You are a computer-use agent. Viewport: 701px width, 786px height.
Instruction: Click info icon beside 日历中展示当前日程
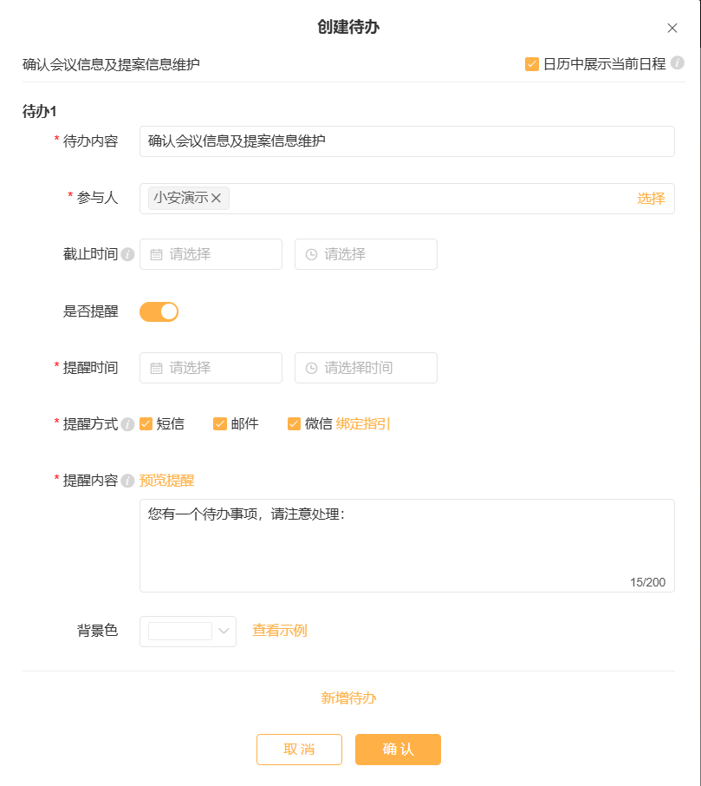678,63
